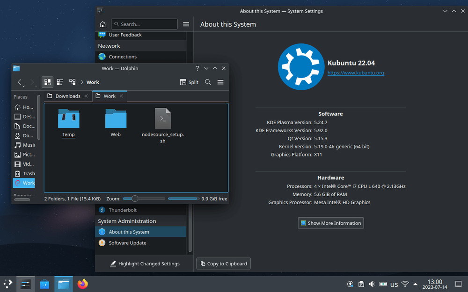Click the Dolphin title bar help question mark

197,68
